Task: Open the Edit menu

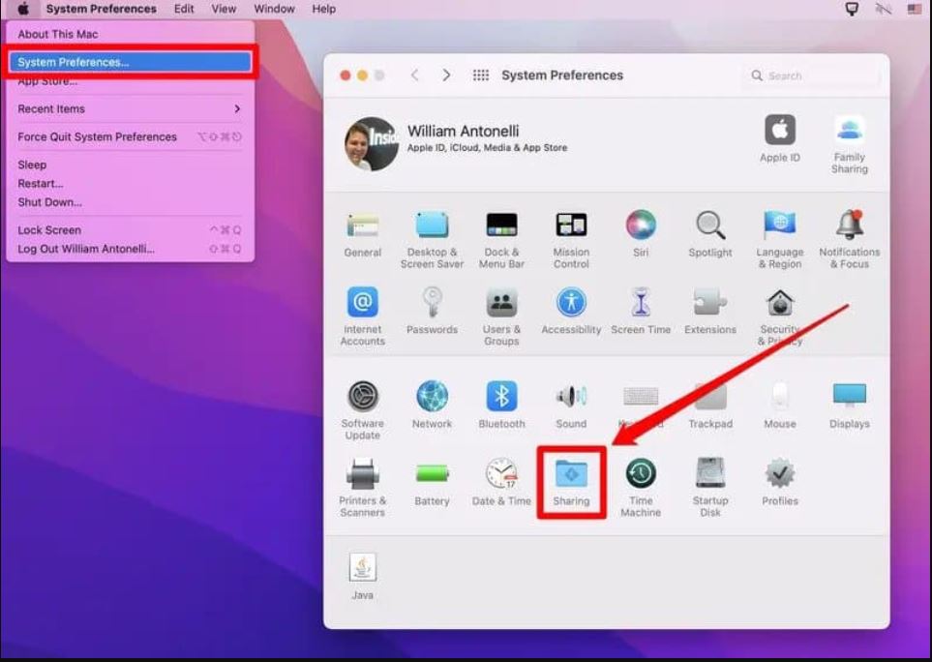Action: (184, 9)
